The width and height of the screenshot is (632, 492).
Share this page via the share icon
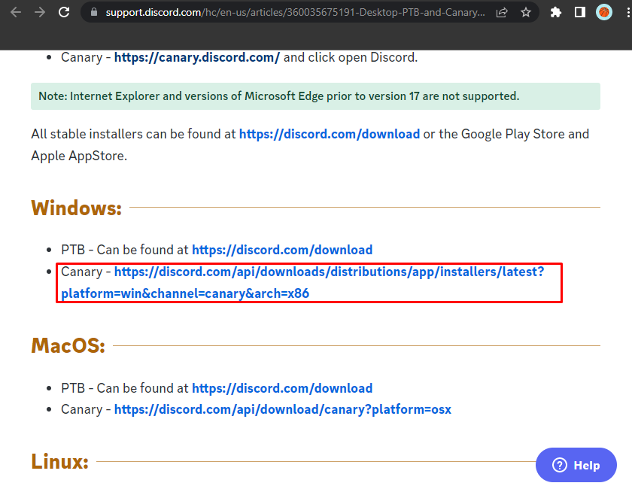[502, 13]
